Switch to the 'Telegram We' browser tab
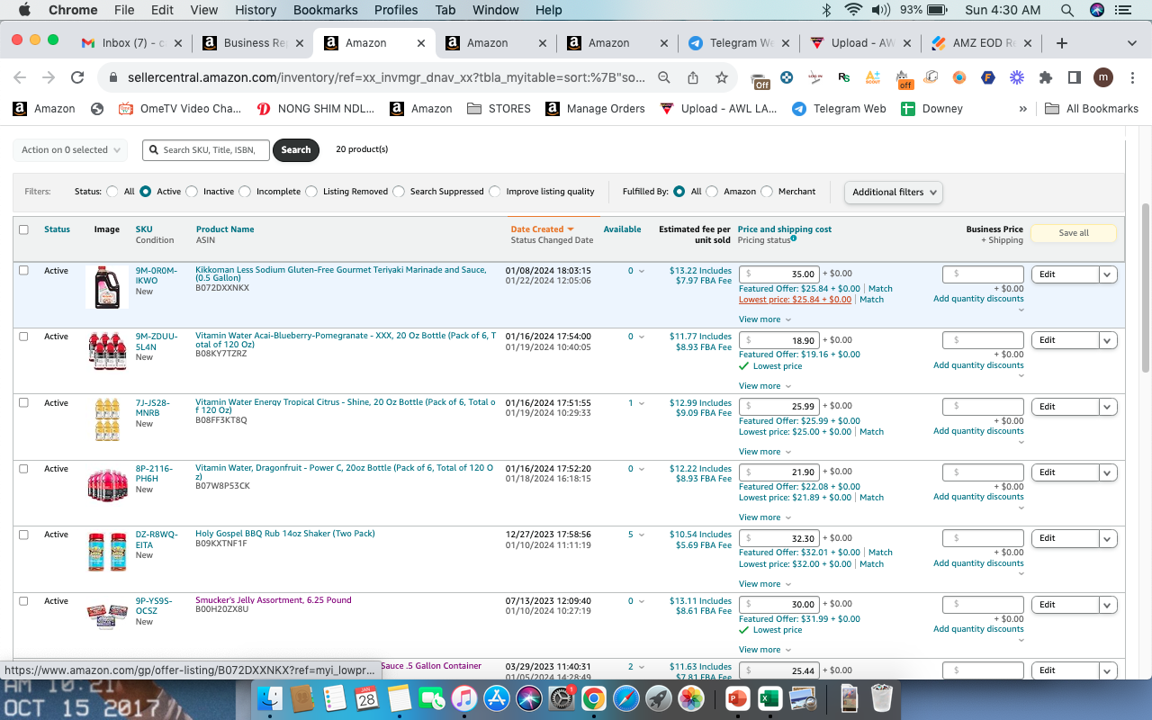1152x720 pixels. (x=737, y=43)
